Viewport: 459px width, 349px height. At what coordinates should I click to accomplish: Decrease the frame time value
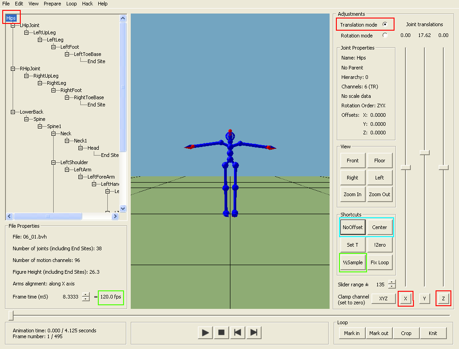pyautogui.click(x=86, y=299)
